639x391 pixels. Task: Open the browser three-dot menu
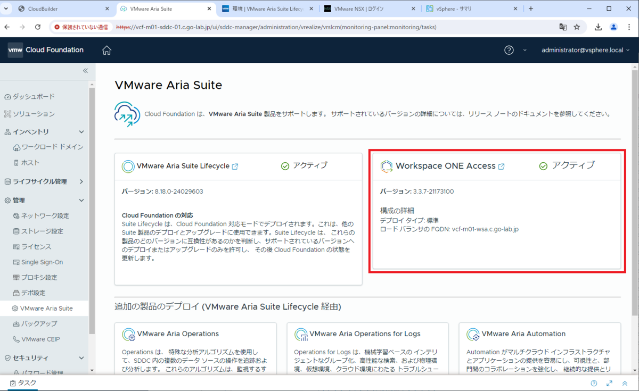click(628, 27)
